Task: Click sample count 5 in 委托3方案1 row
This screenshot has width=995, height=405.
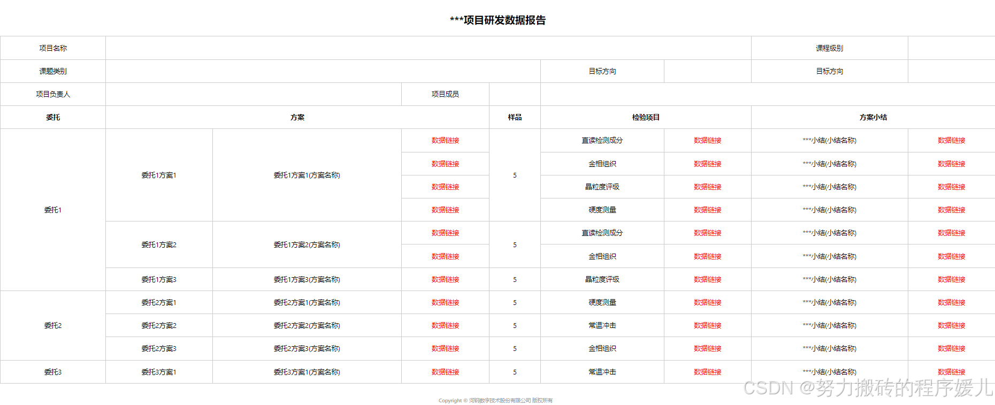Action: pyautogui.click(x=515, y=372)
